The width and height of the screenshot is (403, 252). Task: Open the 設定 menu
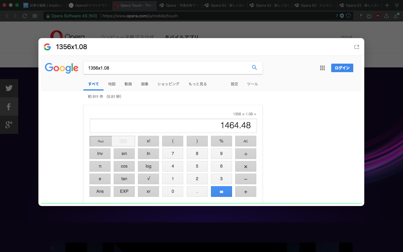click(x=235, y=84)
